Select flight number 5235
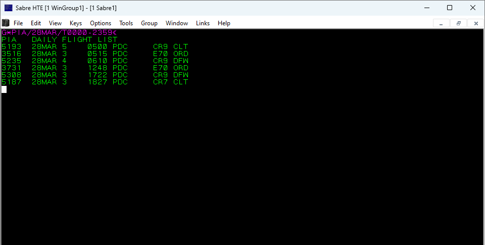485x245 pixels. pyautogui.click(x=12, y=61)
